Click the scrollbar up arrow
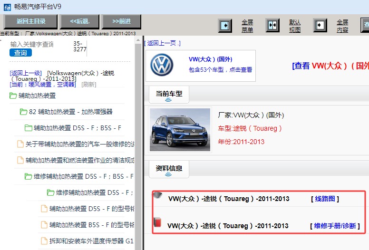This screenshot has width=369, height=250. (x=138, y=40)
